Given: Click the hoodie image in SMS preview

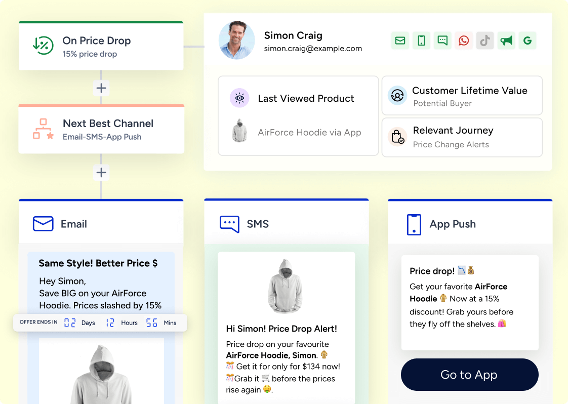Looking at the screenshot, I should pyautogui.click(x=287, y=286).
